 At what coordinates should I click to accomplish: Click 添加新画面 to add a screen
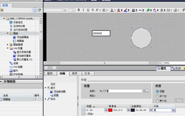pyautogui.click(x=23, y=37)
